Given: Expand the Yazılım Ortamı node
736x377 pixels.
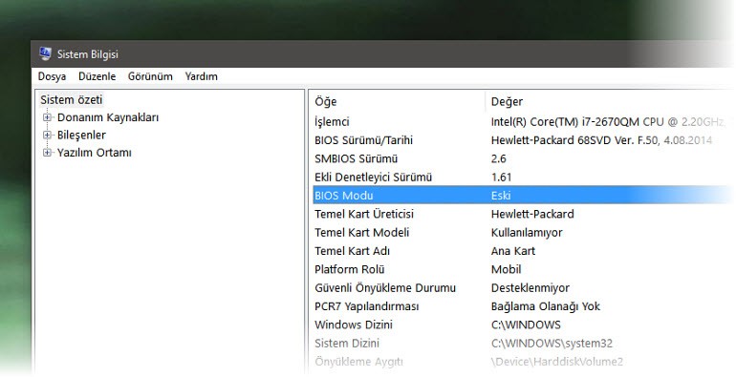Looking at the screenshot, I should click(47, 153).
